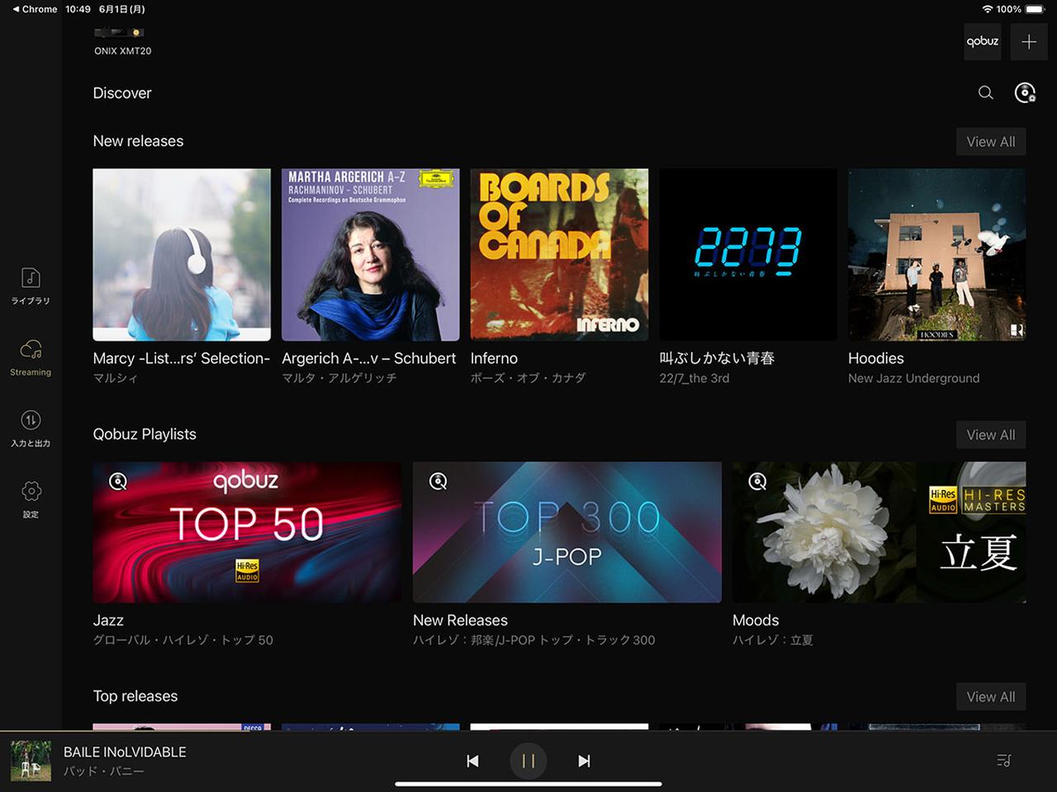Click subtitle グローバル・ハイレゾ・トップ 50
Viewport: 1057px width, 792px height.
point(183,640)
